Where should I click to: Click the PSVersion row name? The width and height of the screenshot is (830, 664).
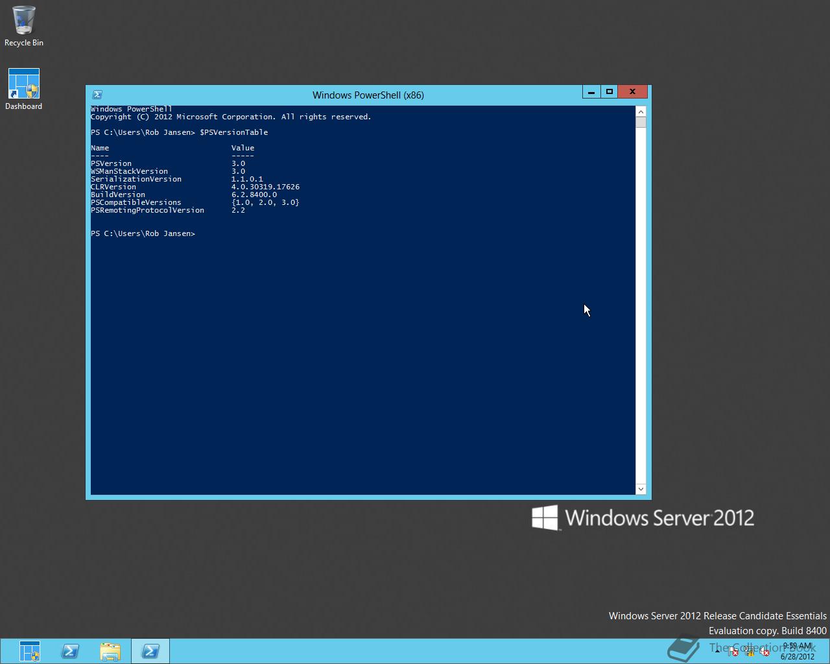click(x=111, y=163)
